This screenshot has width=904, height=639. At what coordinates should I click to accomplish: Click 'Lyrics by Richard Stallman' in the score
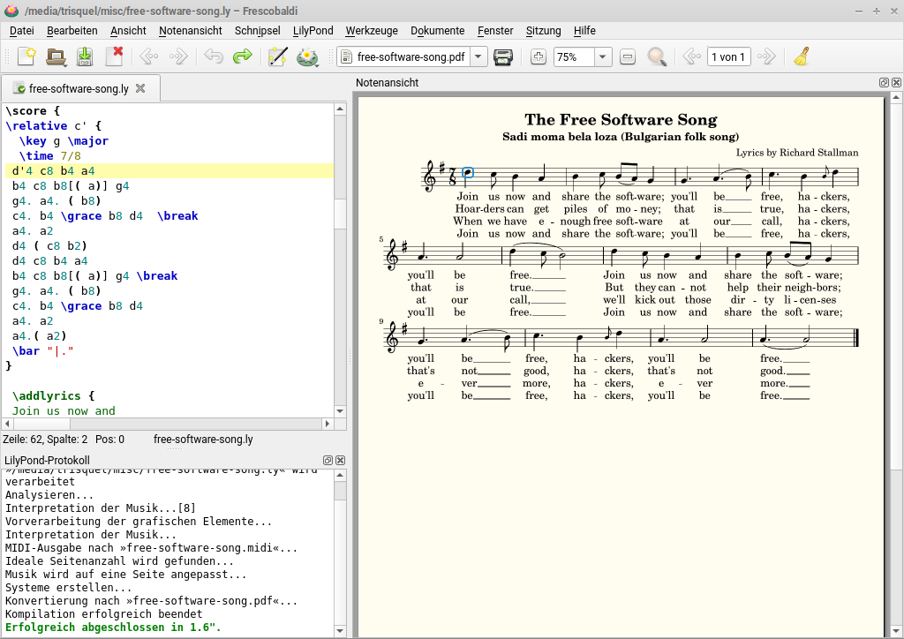coord(797,153)
